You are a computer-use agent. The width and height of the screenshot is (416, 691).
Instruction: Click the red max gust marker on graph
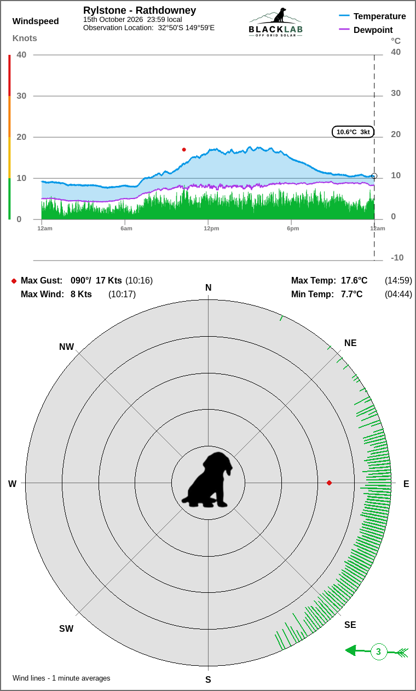pos(184,149)
